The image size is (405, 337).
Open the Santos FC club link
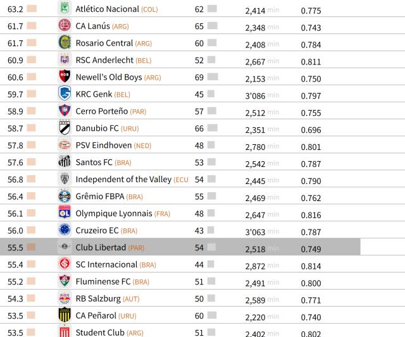[x=94, y=162]
